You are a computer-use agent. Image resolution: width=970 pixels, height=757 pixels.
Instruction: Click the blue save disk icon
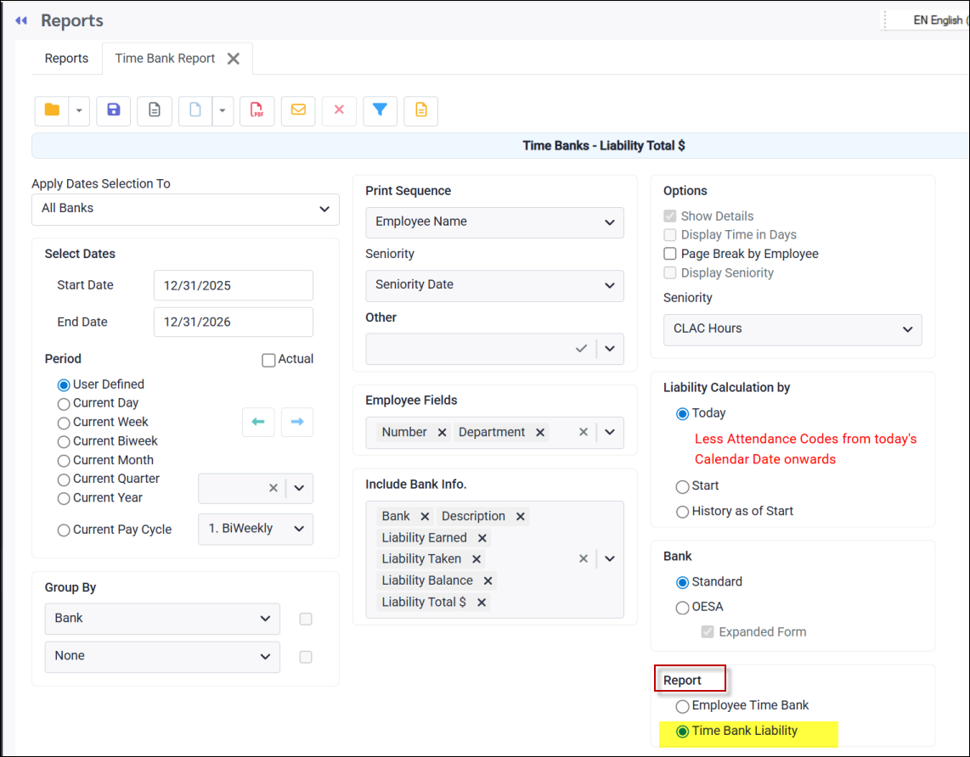[x=114, y=110]
